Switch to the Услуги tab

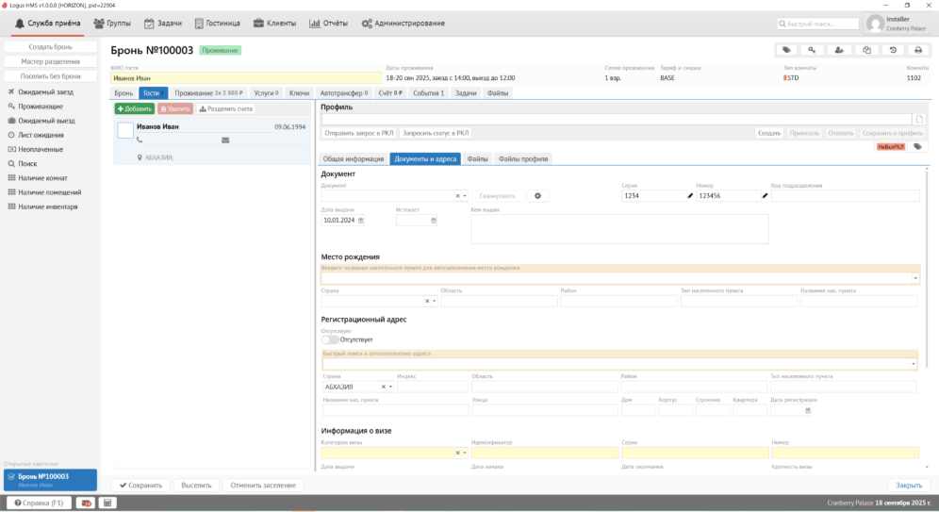pos(267,93)
